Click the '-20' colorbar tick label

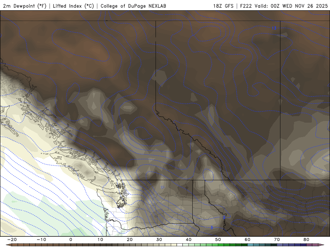pyautogui.click(x=12, y=240)
